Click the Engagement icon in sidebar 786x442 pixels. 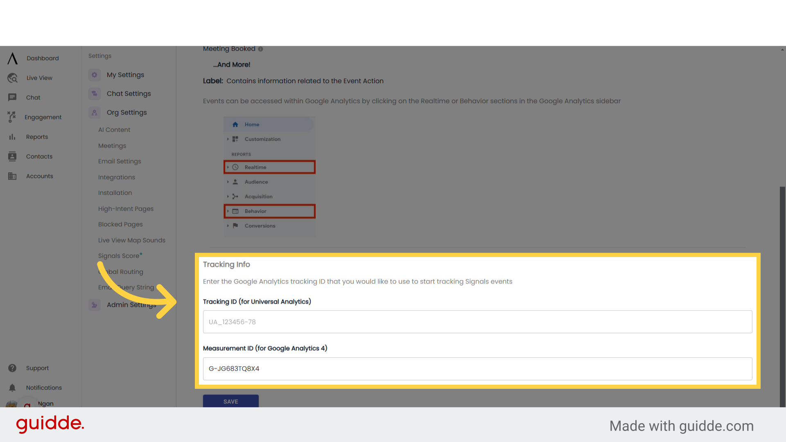[12, 117]
